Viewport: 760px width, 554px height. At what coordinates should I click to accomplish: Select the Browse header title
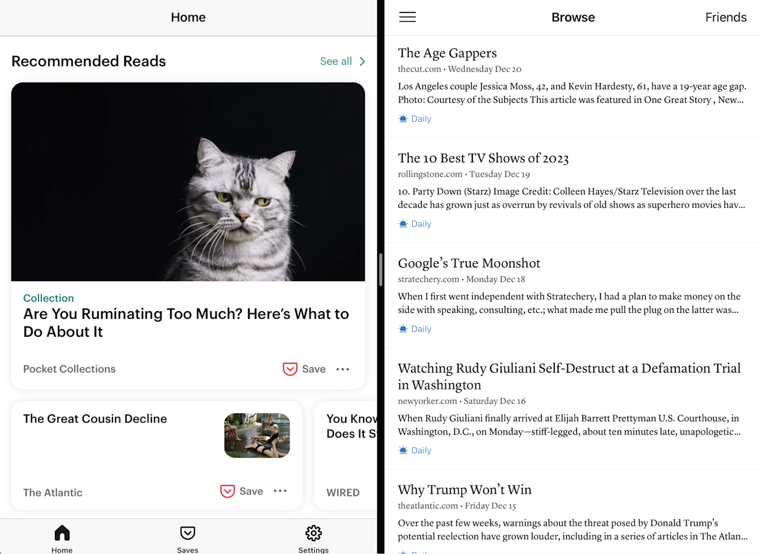click(x=573, y=17)
